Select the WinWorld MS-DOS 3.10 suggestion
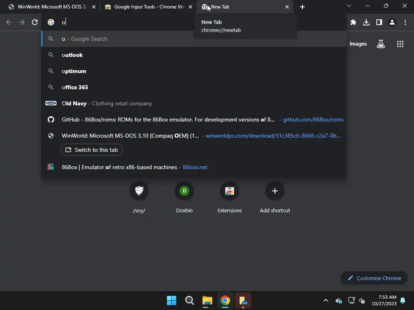This screenshot has height=310, width=414. pos(194,136)
